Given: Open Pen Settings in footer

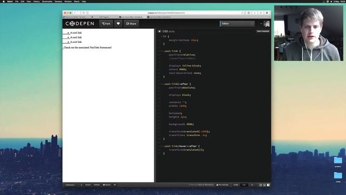Looking at the screenshot, I should 222,185.
